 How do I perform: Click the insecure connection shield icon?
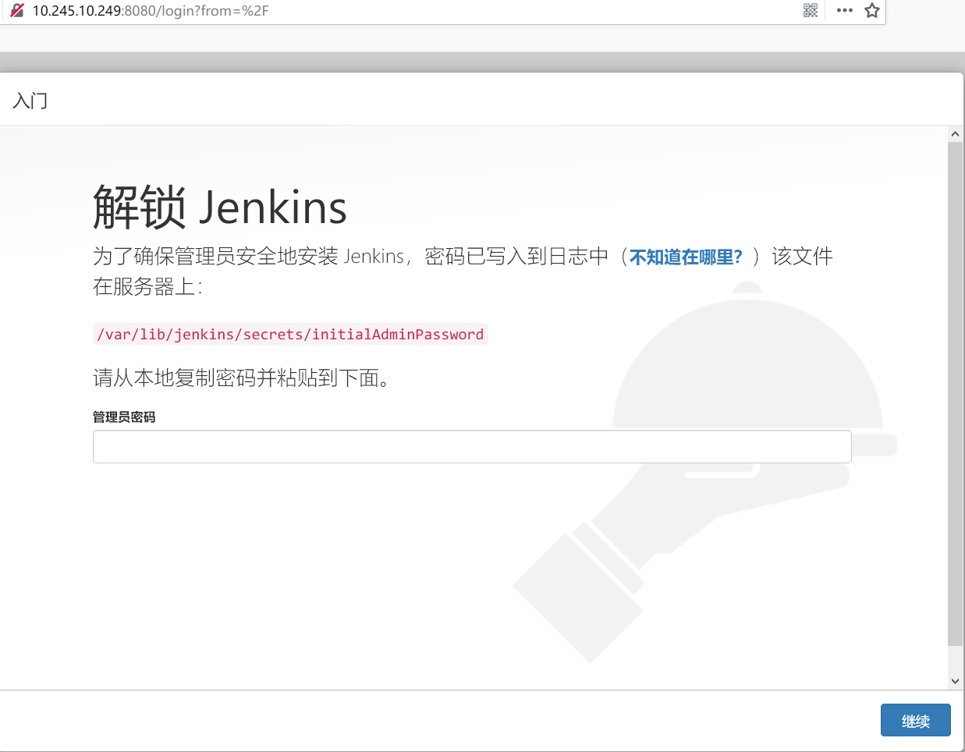[x=17, y=10]
